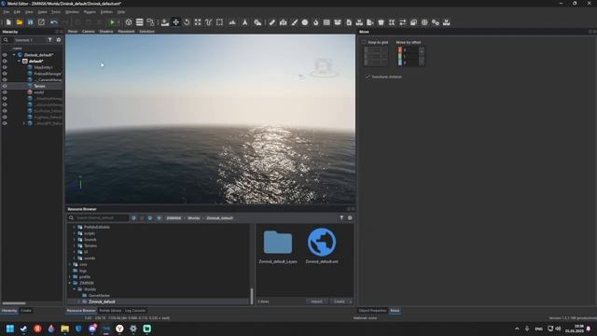Click the connected gears toolbar icon
Screen dimensions: 597x336
pyautogui.click(x=436, y=22)
